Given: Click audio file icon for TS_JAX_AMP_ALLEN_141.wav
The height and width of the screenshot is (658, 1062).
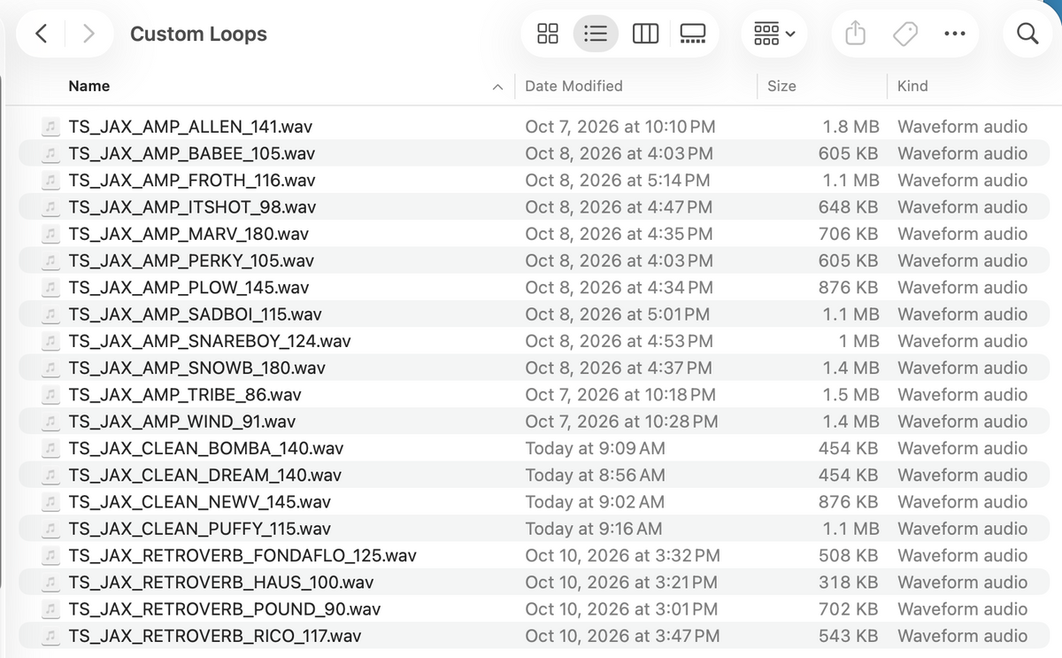Looking at the screenshot, I should click(x=51, y=127).
